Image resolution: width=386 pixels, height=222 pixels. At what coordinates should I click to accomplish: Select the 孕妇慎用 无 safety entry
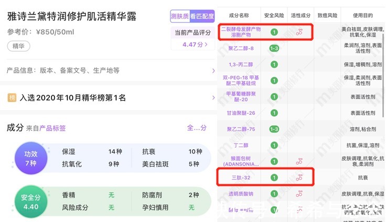click(168, 207)
